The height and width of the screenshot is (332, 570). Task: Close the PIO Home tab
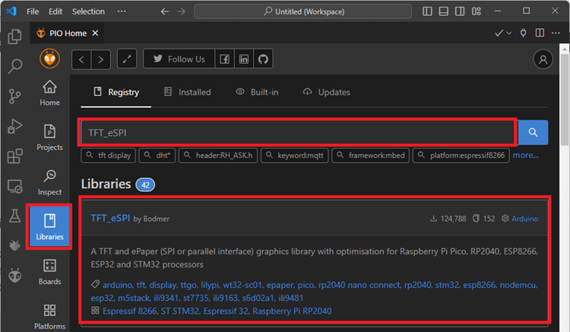[95, 33]
